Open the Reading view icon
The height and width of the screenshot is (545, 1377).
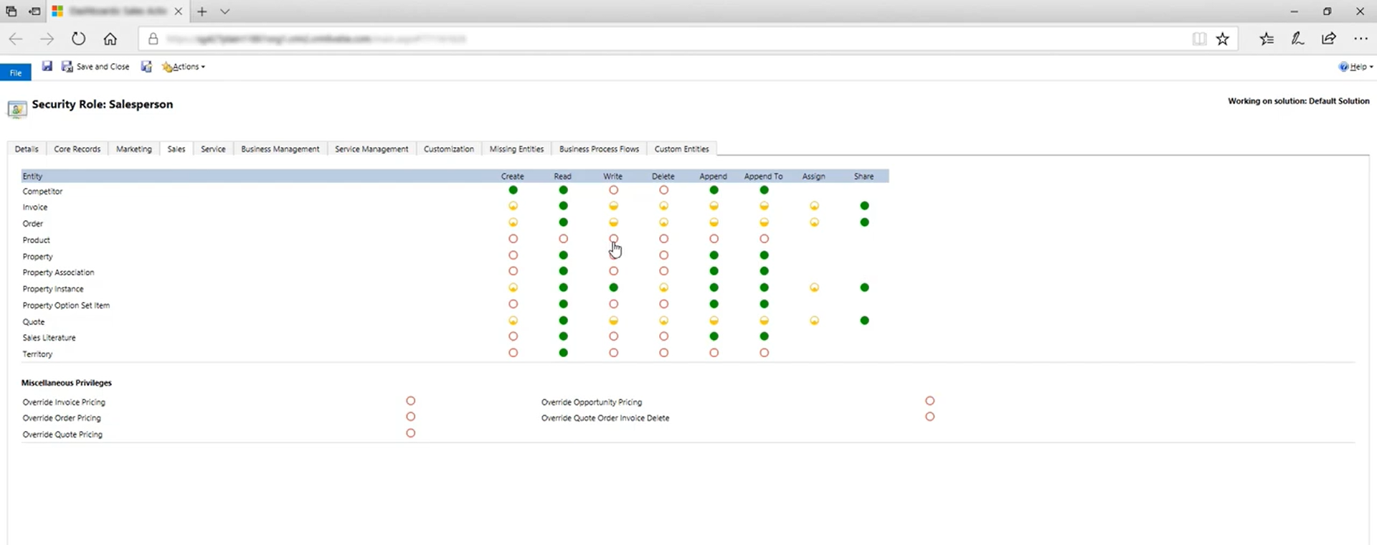pyautogui.click(x=1198, y=39)
